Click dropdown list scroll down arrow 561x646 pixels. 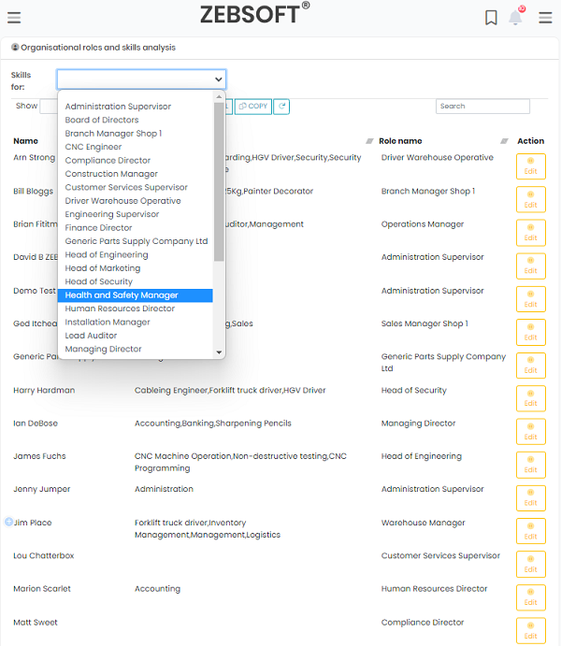pos(219,352)
